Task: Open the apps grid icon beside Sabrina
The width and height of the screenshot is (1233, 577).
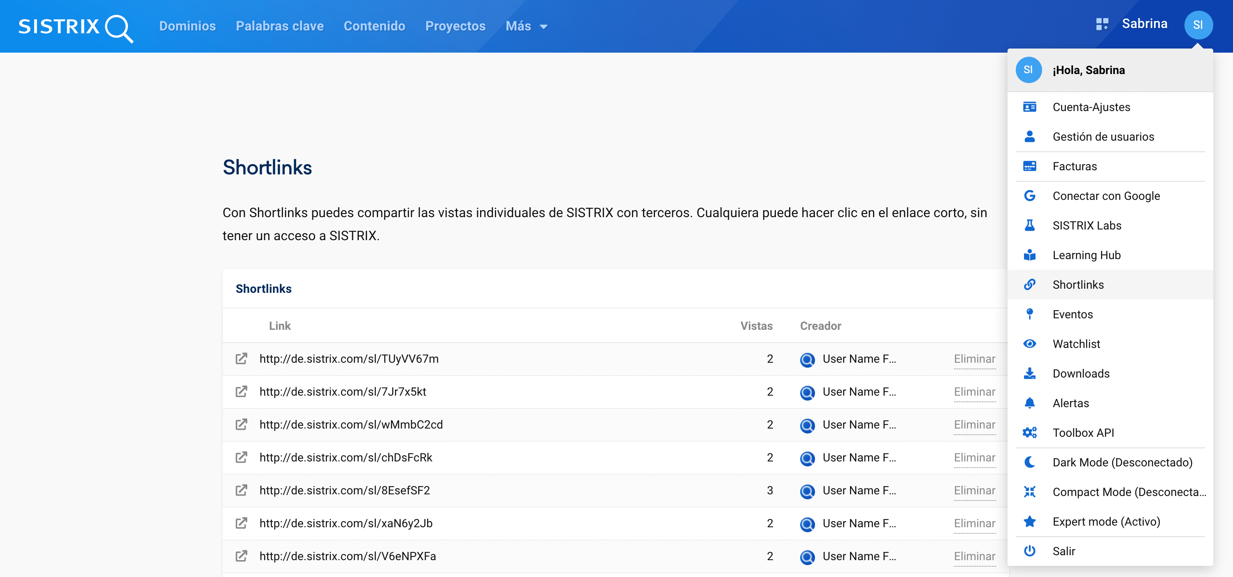Action: (x=1101, y=24)
